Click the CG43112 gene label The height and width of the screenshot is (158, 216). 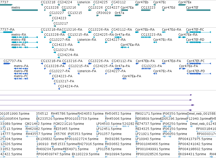coord(119,2)
